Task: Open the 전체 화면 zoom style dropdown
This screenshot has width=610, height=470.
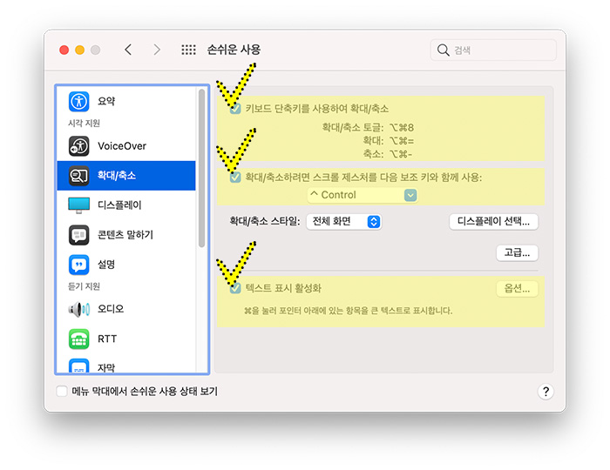Action: point(343,222)
